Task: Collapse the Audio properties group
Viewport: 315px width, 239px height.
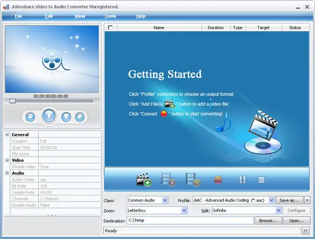Action: tap(7, 173)
